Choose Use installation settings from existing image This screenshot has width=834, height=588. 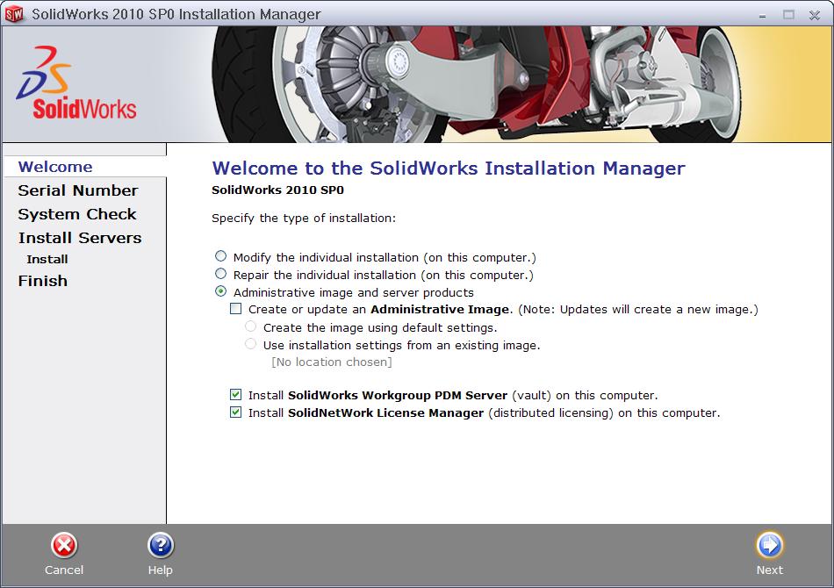click(x=250, y=344)
